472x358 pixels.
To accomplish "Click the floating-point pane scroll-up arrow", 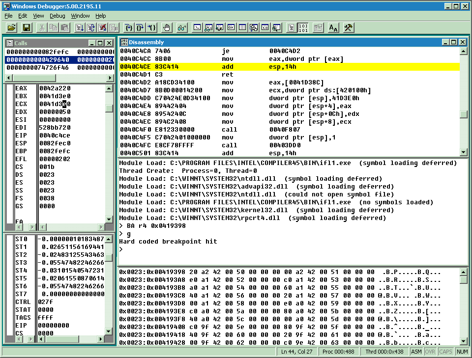I will point(109,239).
